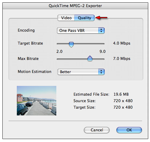Click the left end of Max Bitrate track

58,59
